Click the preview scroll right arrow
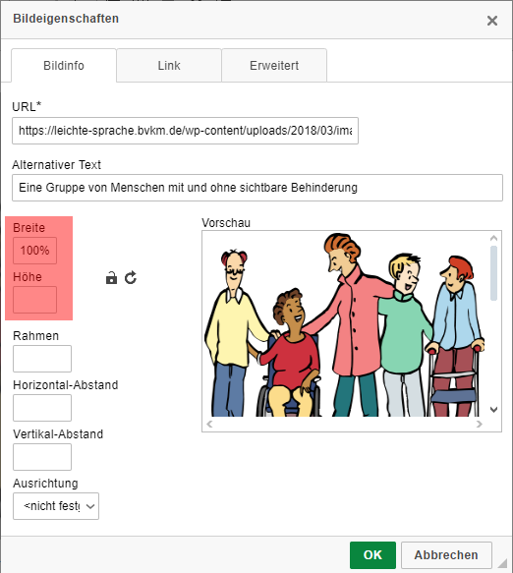Image resolution: width=513 pixels, height=573 pixels. point(479,424)
